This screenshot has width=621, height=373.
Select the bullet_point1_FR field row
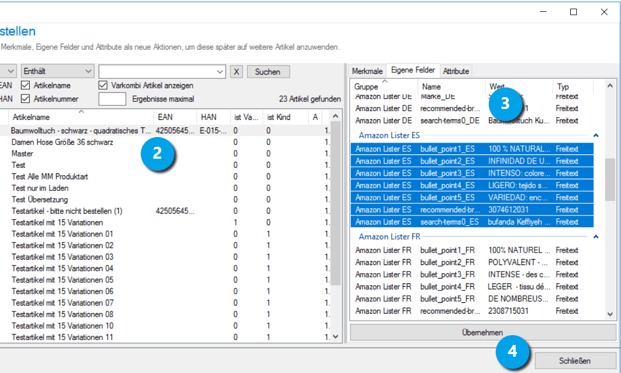[x=472, y=250]
